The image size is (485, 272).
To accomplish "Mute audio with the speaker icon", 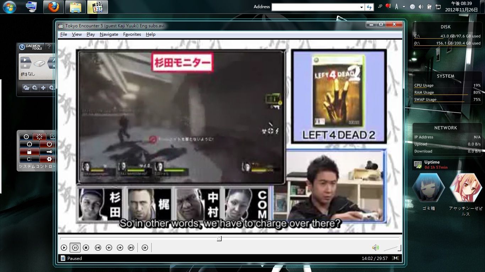I will tap(375, 248).
